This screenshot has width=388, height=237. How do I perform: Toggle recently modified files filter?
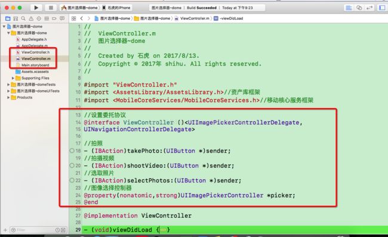[x=57, y=230]
